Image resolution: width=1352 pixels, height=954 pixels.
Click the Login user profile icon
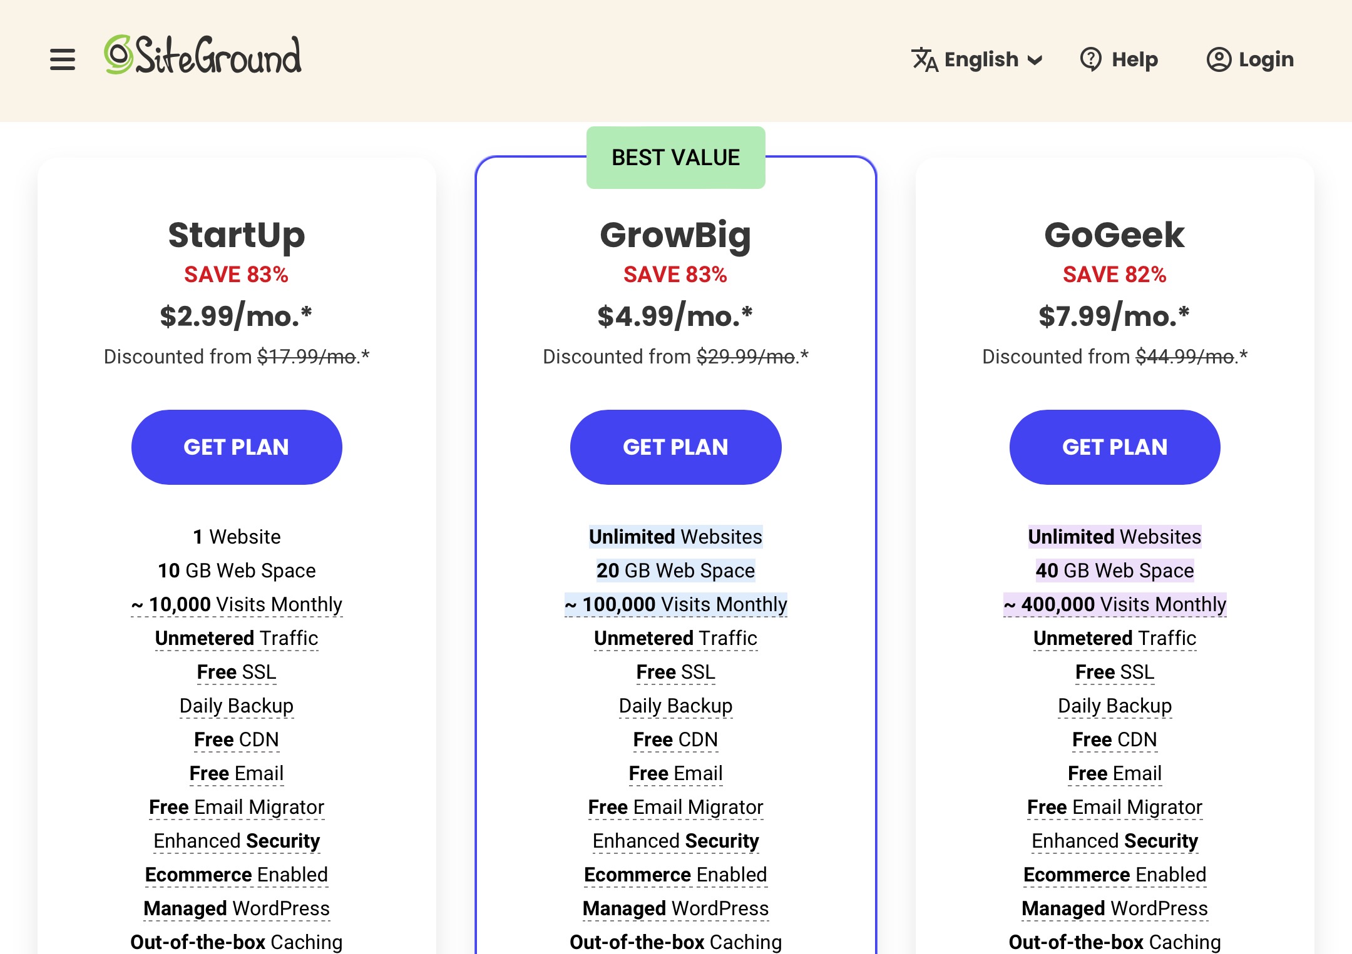1219,59
